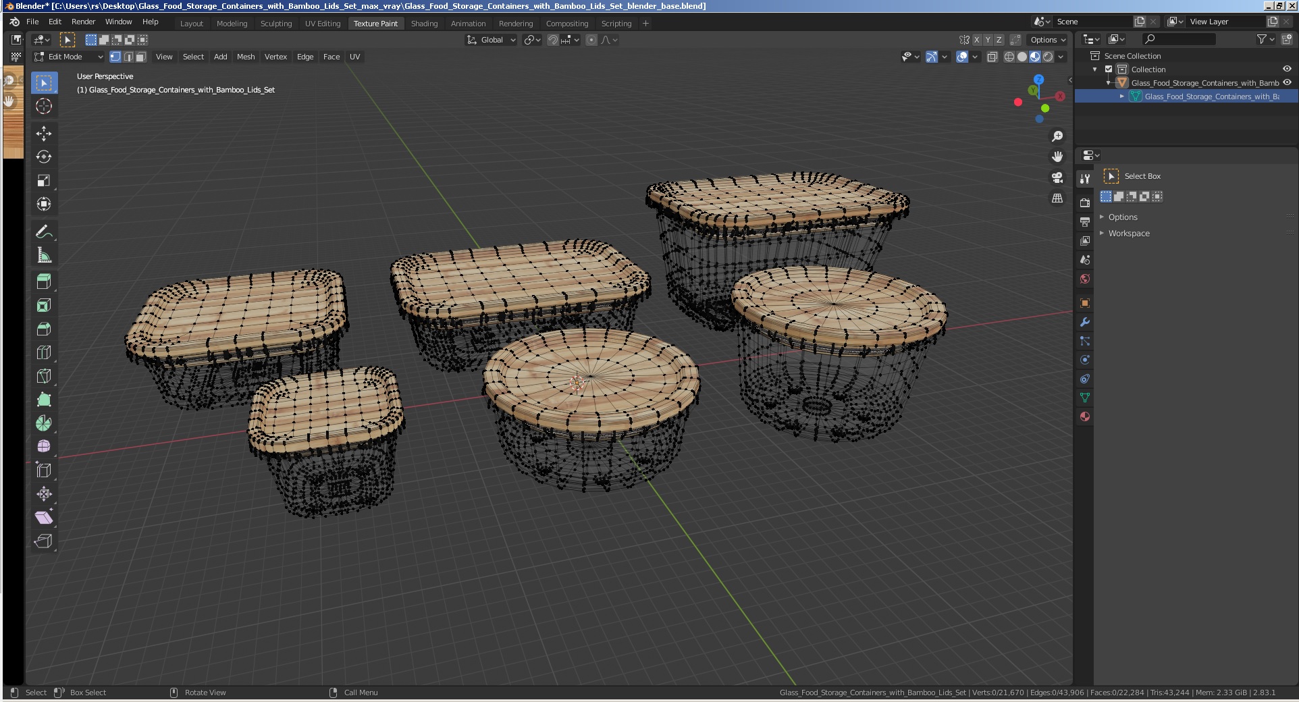This screenshot has height=702, width=1299.
Task: Select the Shrink/Fatten tool
Action: click(44, 494)
